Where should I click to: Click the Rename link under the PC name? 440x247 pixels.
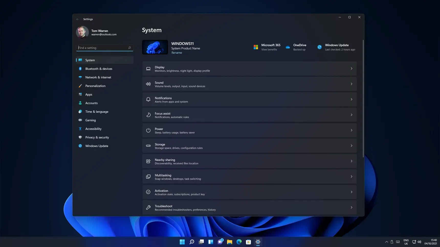(177, 53)
